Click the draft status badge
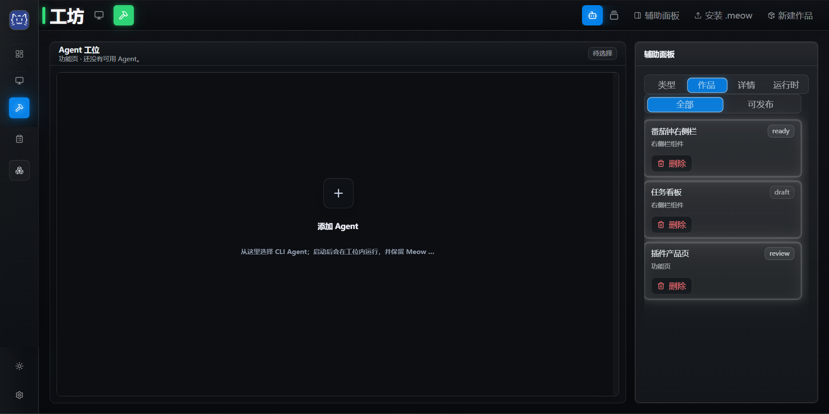The height and width of the screenshot is (414, 829). [782, 192]
